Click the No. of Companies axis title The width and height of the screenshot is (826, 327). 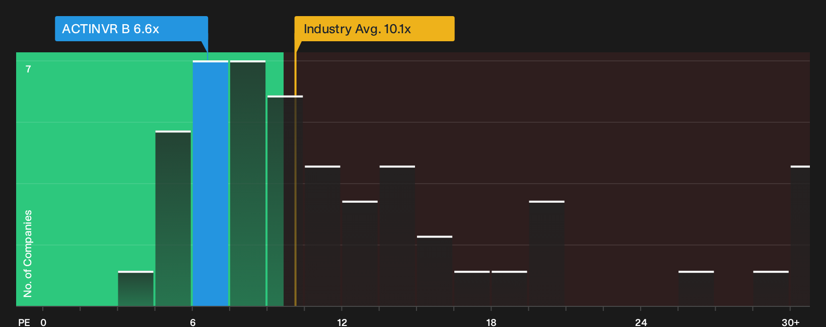click(x=28, y=254)
